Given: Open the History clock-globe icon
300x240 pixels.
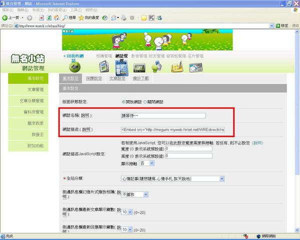Looking at the screenshot, I should 104,18.
